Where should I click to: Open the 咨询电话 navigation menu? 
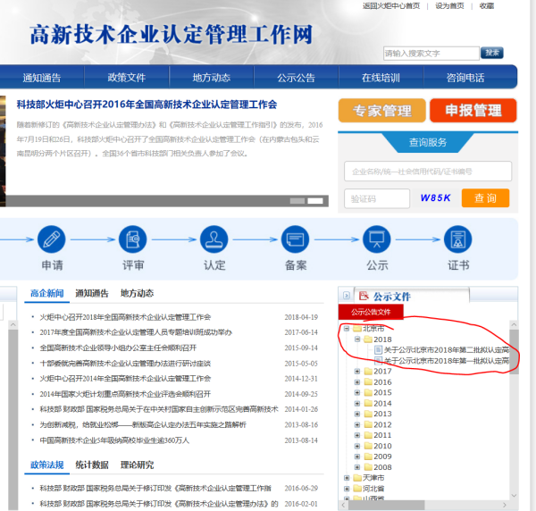click(465, 78)
